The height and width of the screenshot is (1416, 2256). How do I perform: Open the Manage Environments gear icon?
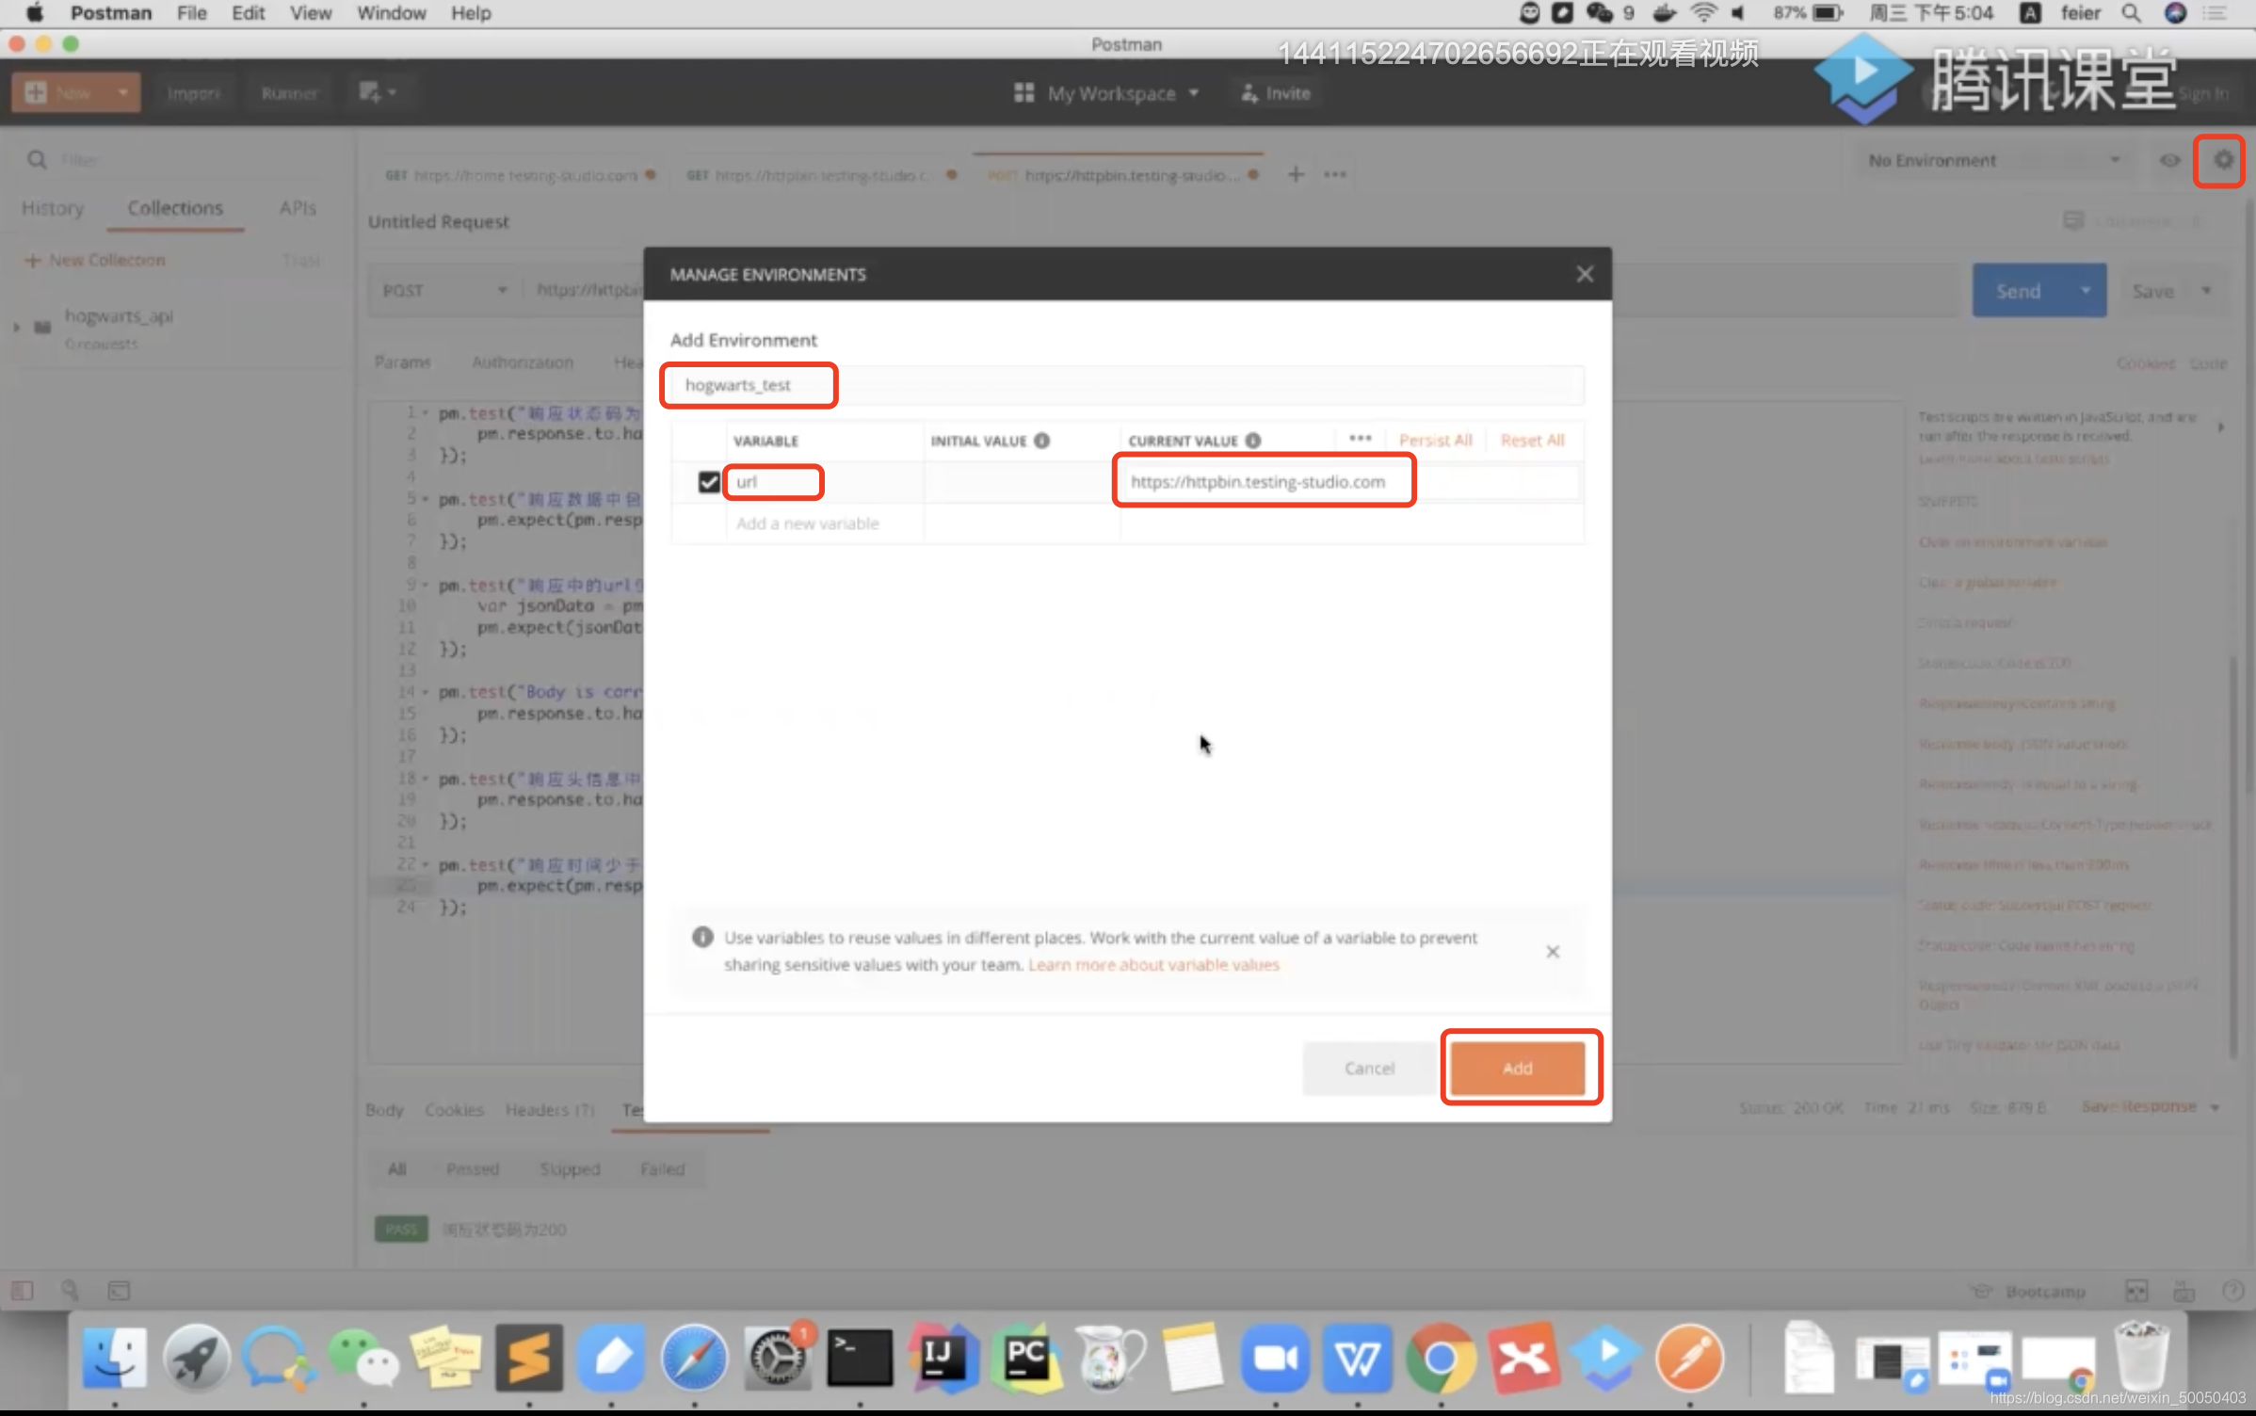click(x=2222, y=161)
